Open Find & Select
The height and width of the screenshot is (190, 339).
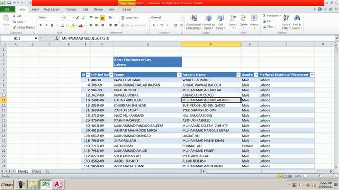pos(297,22)
